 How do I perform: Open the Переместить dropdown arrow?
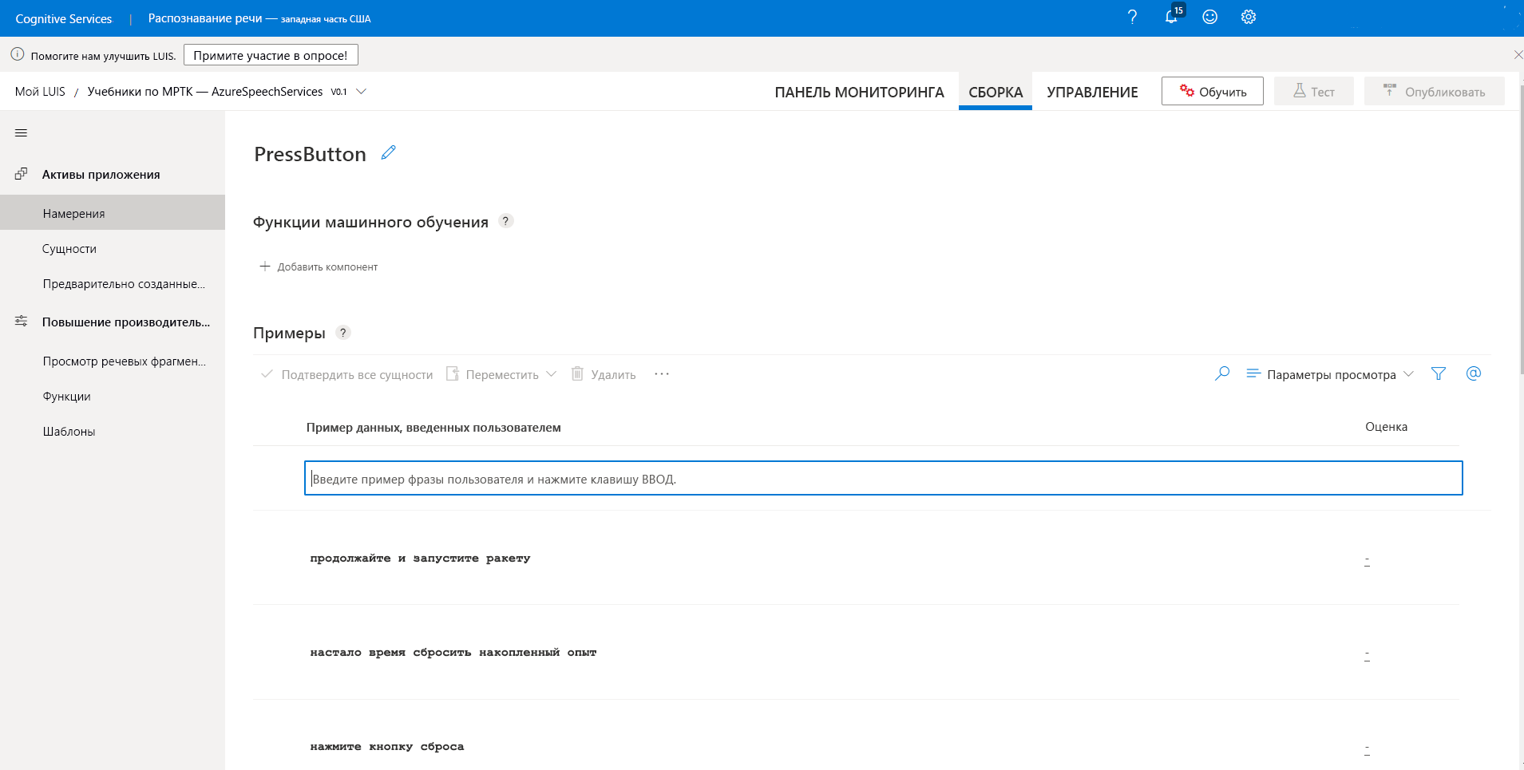(x=552, y=373)
